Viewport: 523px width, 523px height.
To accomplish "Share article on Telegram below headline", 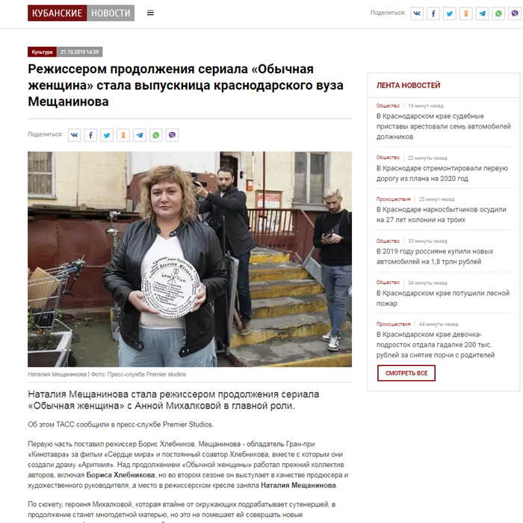I will [140, 135].
